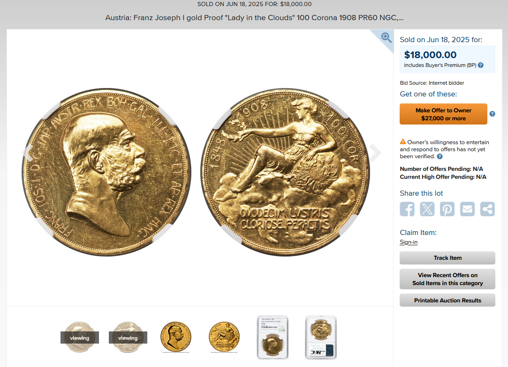The image size is (508, 367).
Task: Share this lot on X
Action: 427,209
